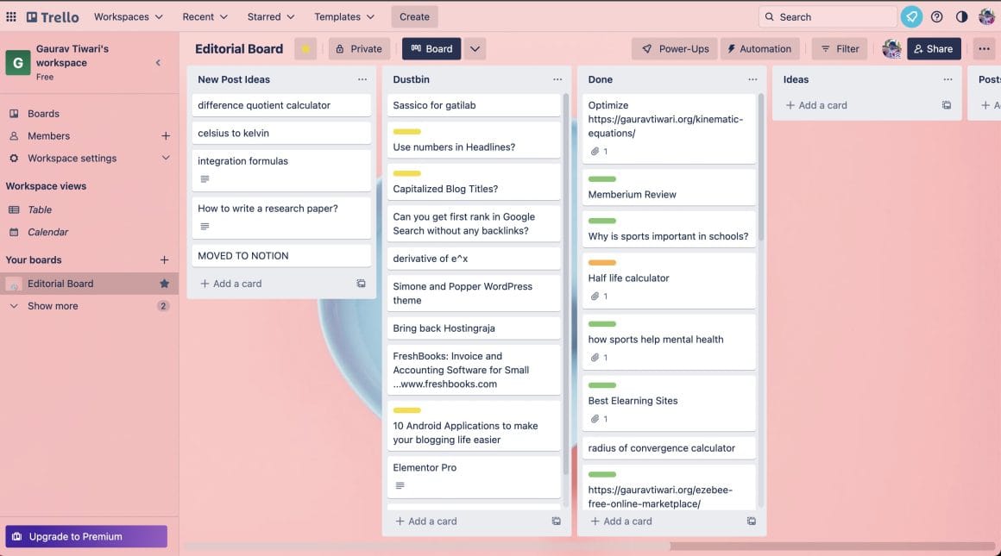Open the Trello apps grid icon

(x=11, y=16)
